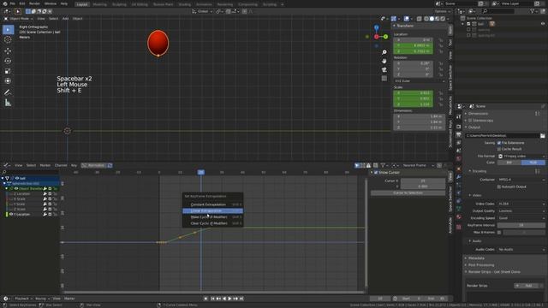Toggle Autosplit Output checkbox
Image resolution: width=548 pixels, height=308 pixels.
coord(499,187)
